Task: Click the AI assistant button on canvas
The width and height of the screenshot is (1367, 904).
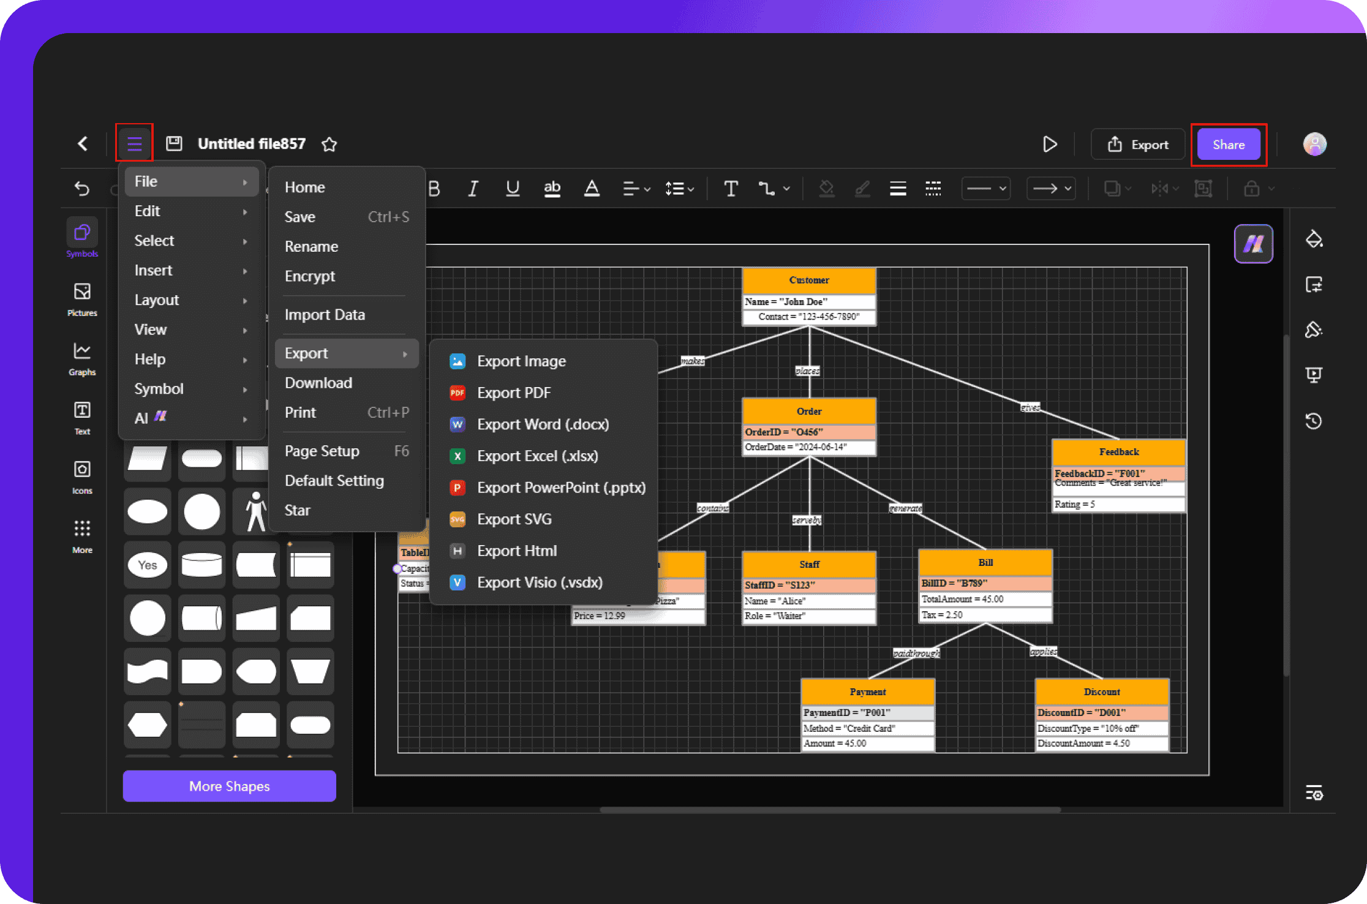Action: click(1253, 244)
